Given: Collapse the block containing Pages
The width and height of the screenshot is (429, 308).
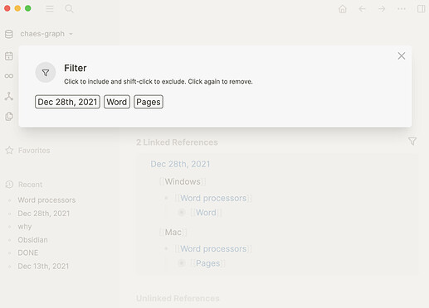Looking at the screenshot, I should click(x=182, y=263).
